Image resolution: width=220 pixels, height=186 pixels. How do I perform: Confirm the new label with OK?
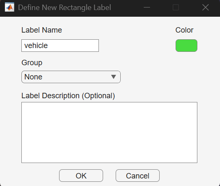pyautogui.click(x=81, y=176)
